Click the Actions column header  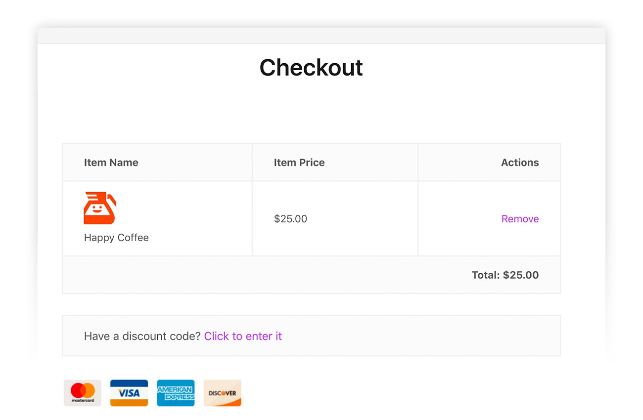[x=520, y=163]
